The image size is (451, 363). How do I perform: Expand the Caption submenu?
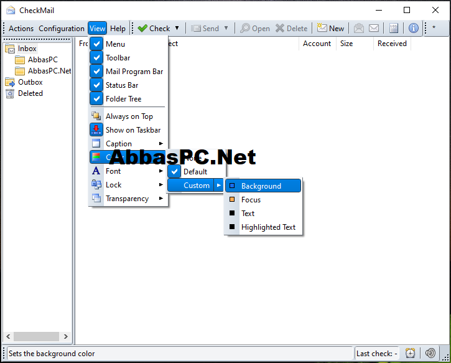pyautogui.click(x=128, y=144)
